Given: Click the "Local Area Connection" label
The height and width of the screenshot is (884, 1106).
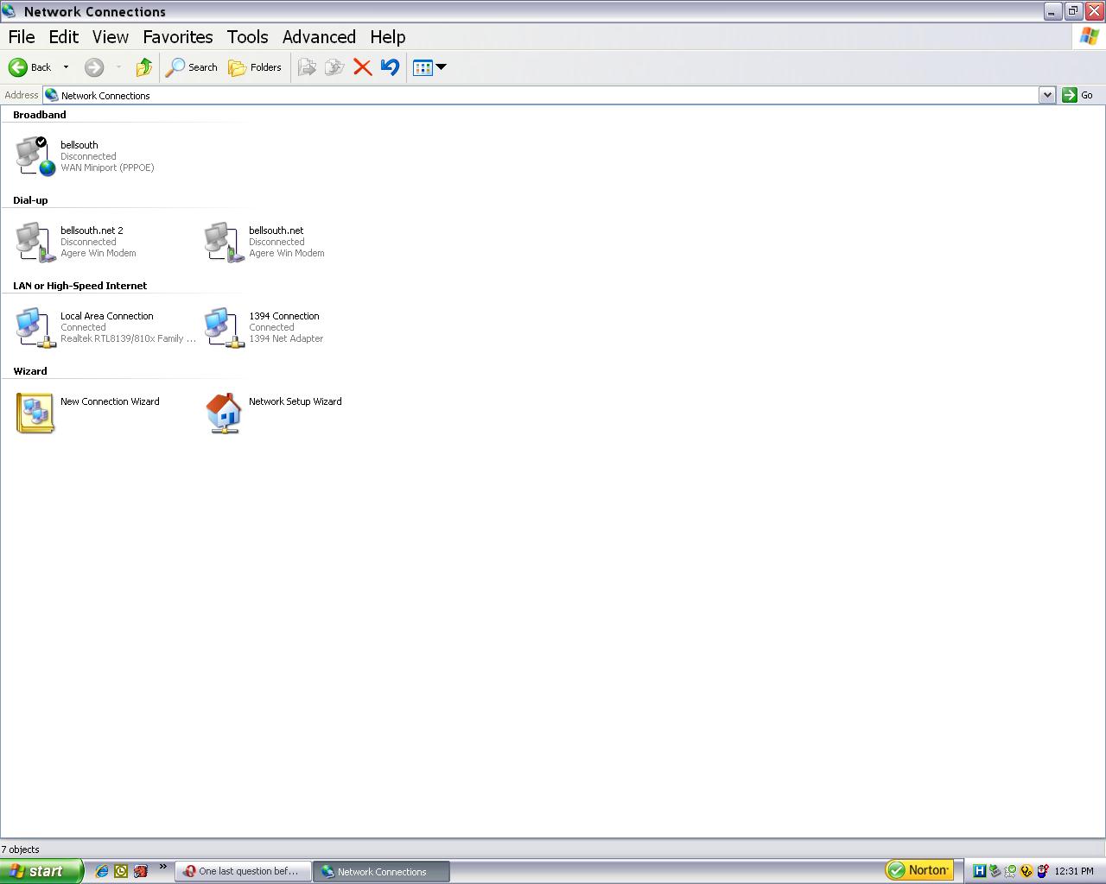Looking at the screenshot, I should pos(107,316).
